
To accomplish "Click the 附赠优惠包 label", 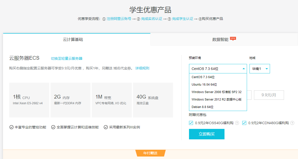I will pyautogui.click(x=198, y=115).
